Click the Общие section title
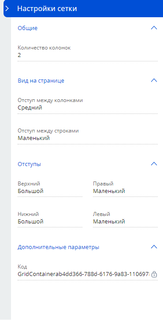 (27, 28)
